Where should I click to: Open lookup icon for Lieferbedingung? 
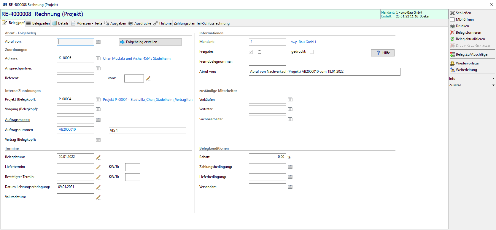pyautogui.click(x=290, y=177)
